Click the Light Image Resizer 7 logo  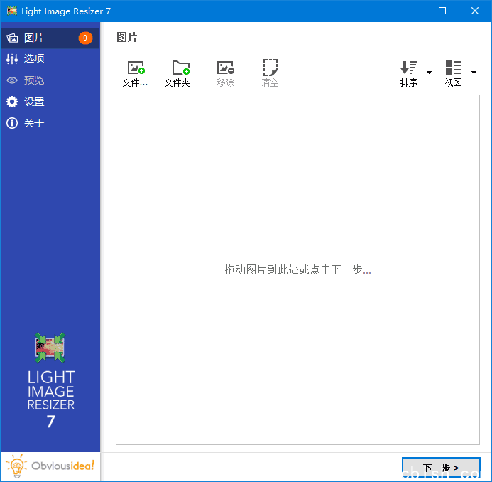point(50,380)
